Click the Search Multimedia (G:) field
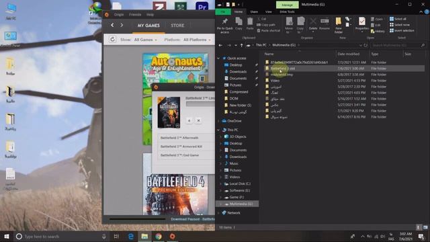The width and height of the screenshot is (430, 242). [398, 45]
